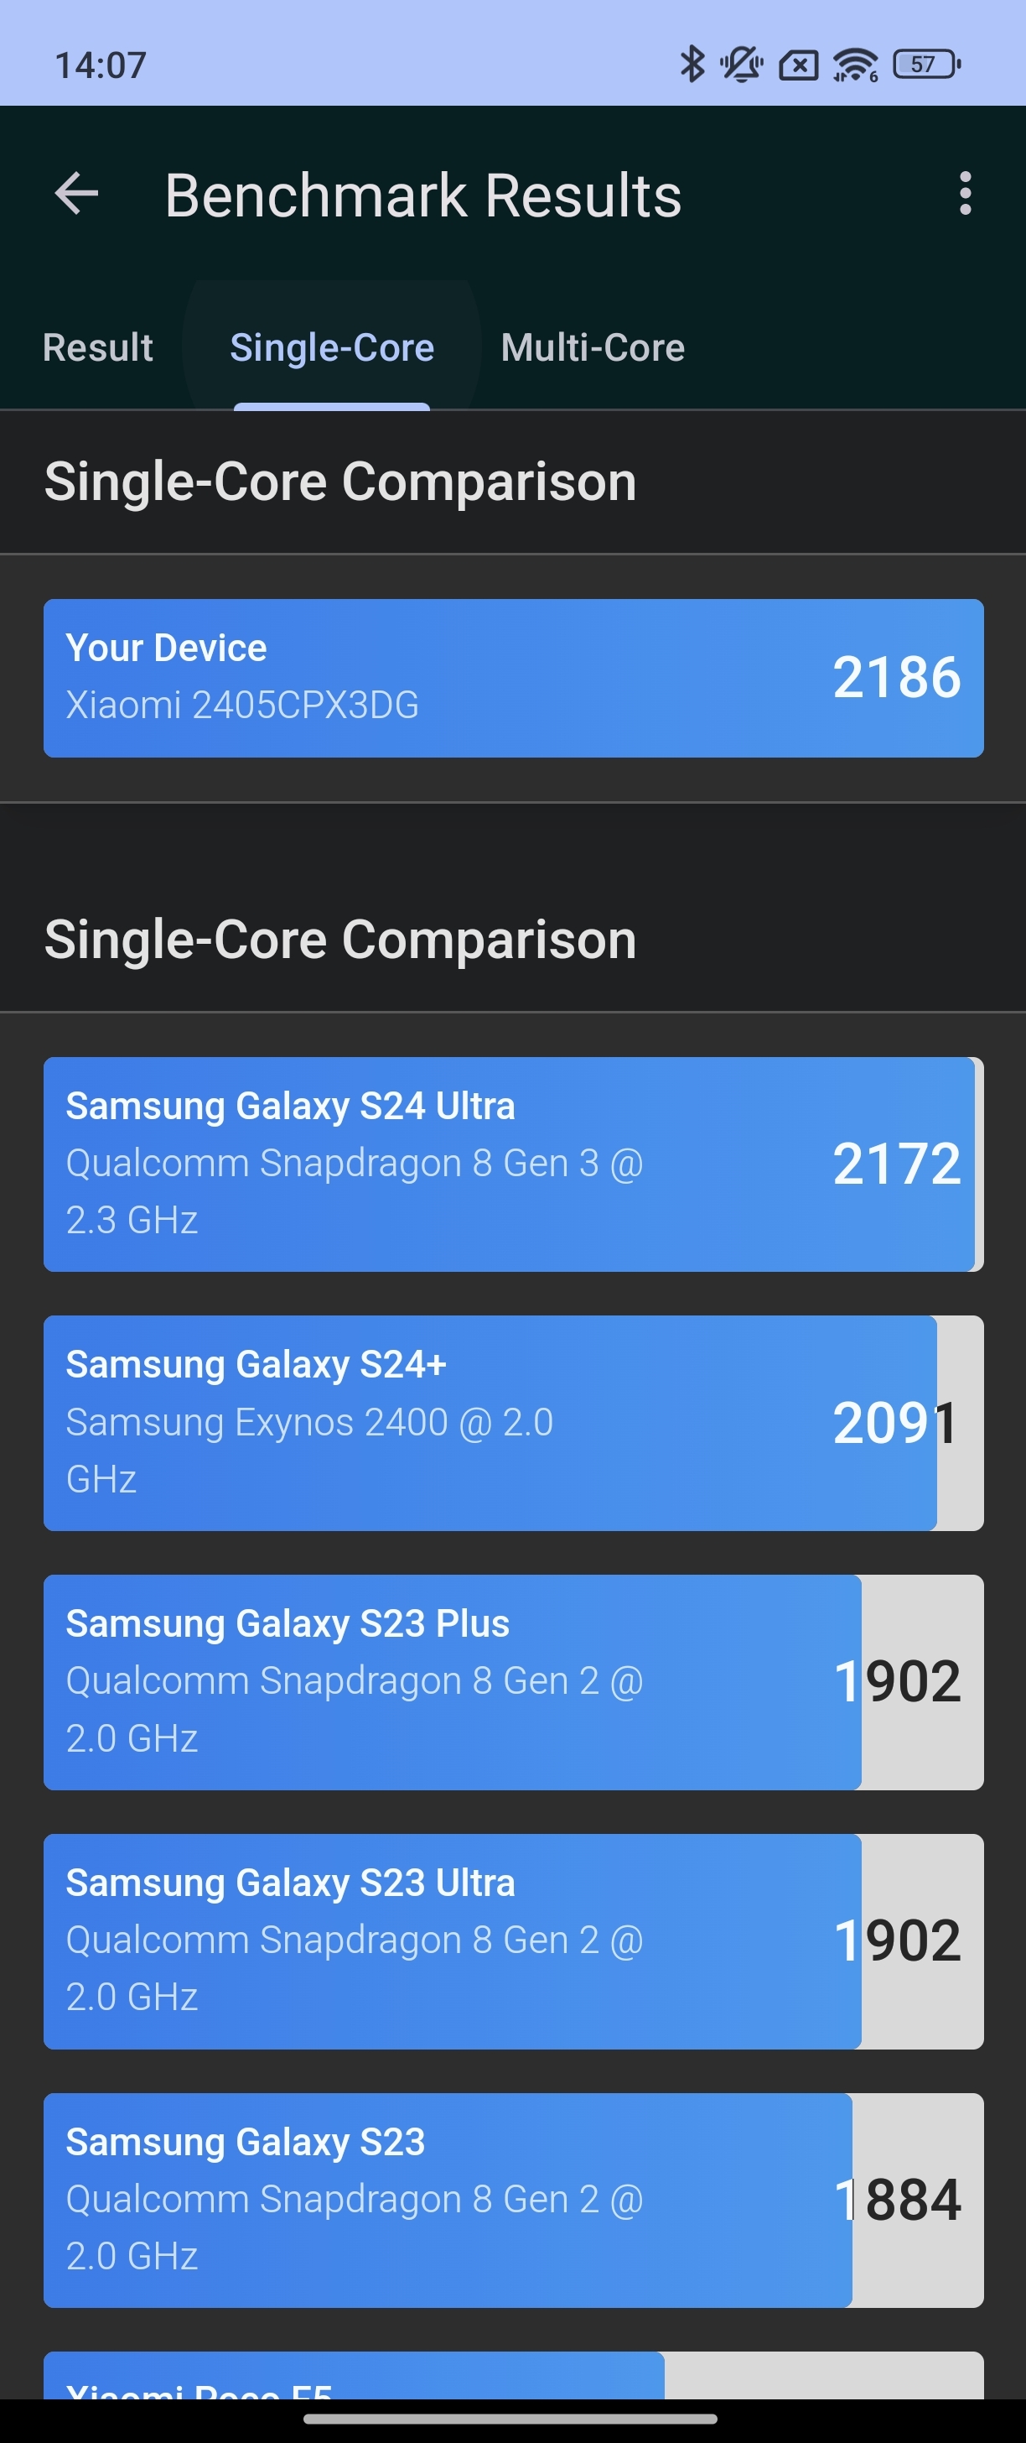Tap the battery indicator icon
This screenshot has width=1026, height=2443.
(926, 65)
